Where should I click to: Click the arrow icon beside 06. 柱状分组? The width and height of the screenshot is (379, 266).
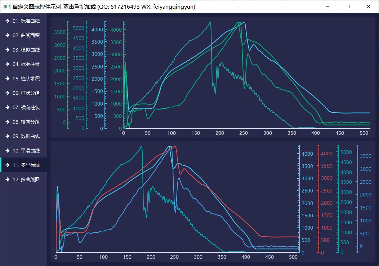[7, 93]
